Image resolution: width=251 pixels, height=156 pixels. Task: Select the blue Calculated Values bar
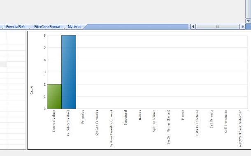(x=69, y=72)
